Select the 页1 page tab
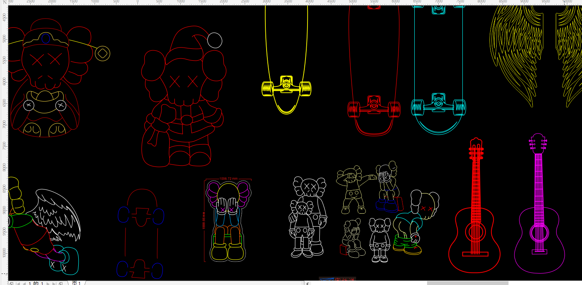 click(x=76, y=283)
